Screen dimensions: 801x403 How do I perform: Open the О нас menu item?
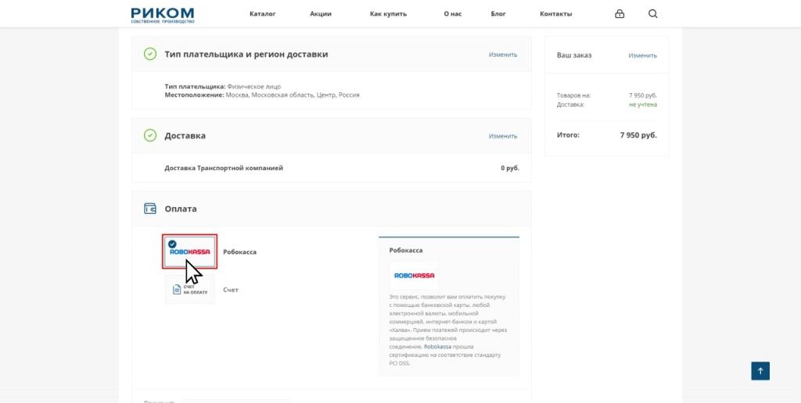coord(452,14)
